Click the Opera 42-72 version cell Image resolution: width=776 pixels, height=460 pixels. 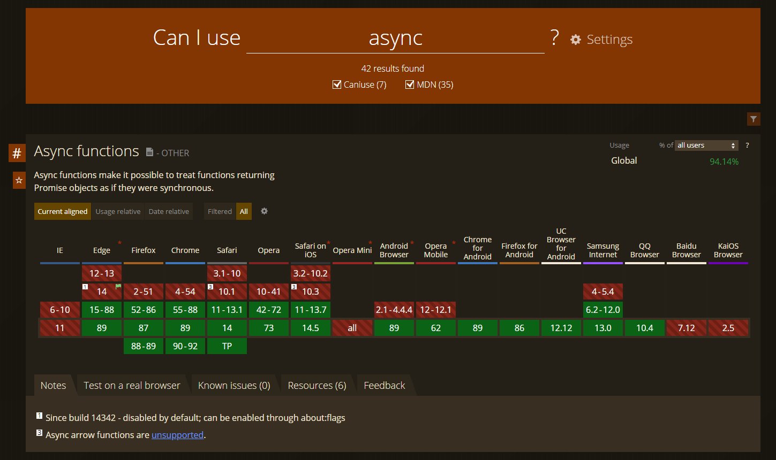click(x=269, y=310)
